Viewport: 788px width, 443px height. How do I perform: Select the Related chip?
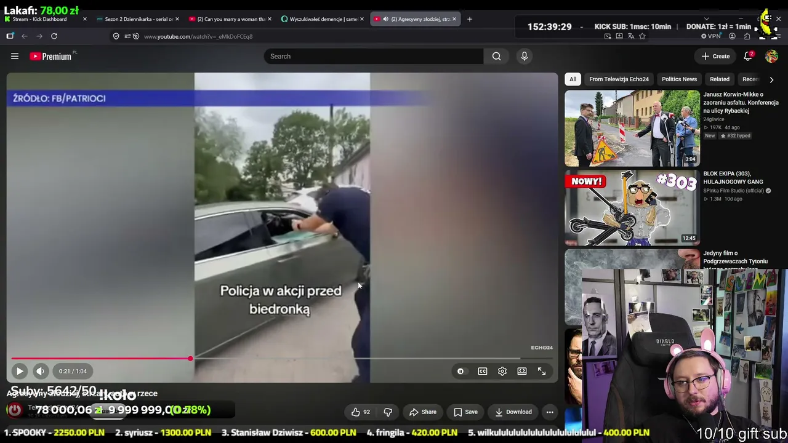point(720,79)
